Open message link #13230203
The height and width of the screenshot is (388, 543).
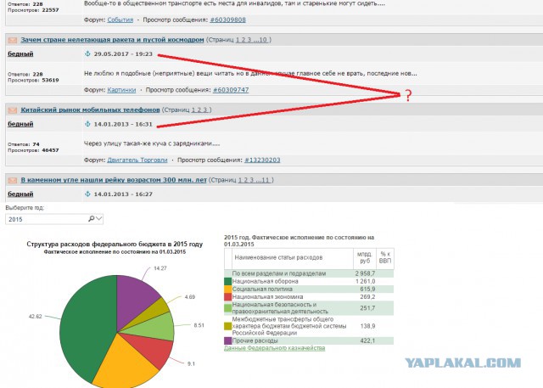point(262,160)
